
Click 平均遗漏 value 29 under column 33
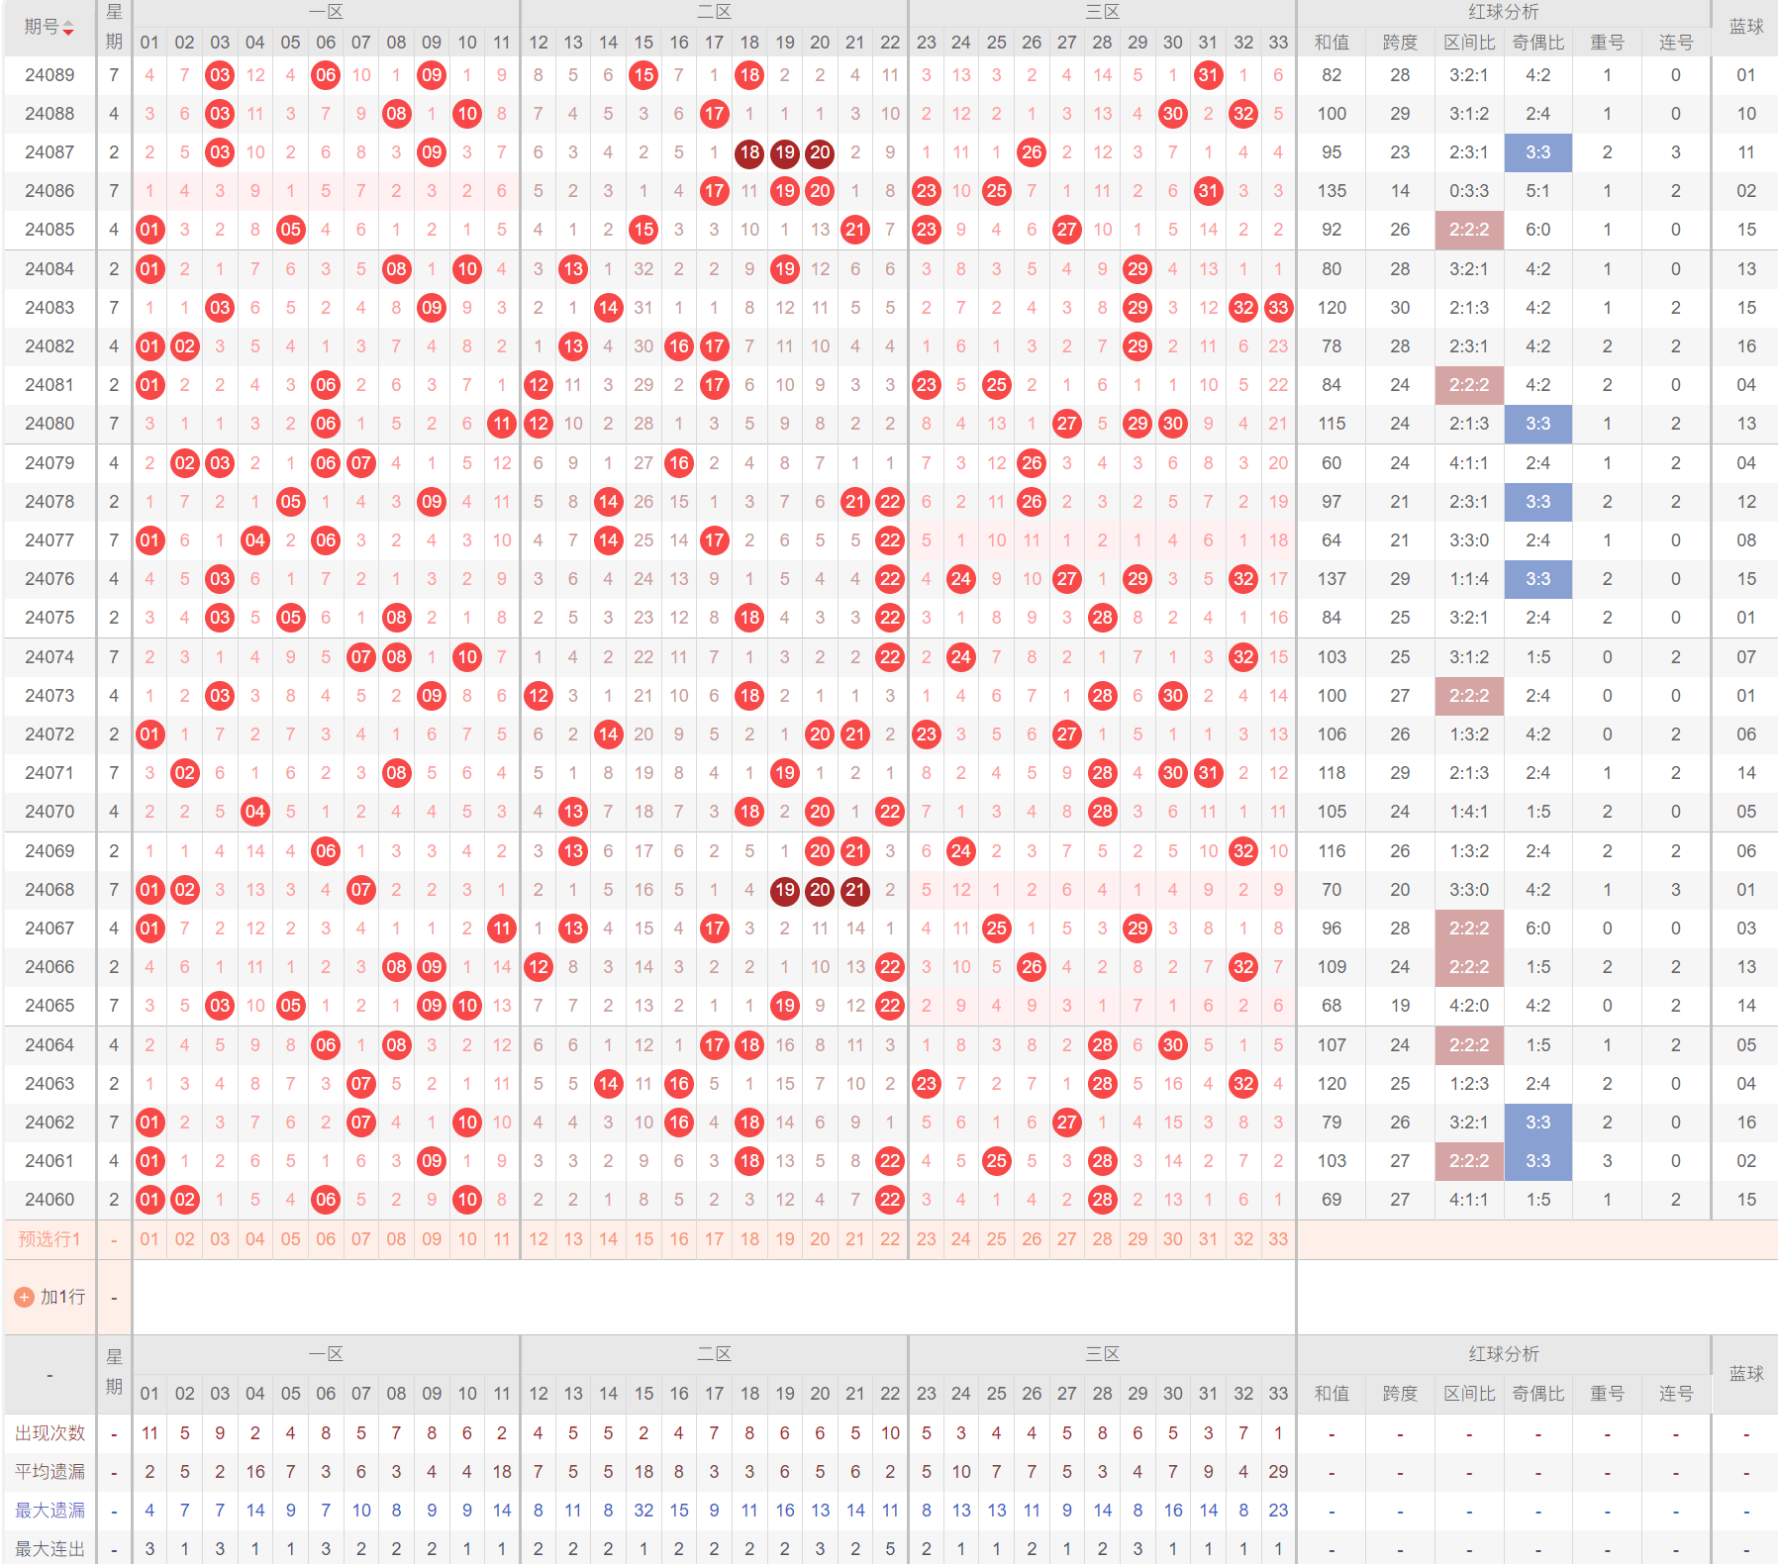click(x=1279, y=1472)
